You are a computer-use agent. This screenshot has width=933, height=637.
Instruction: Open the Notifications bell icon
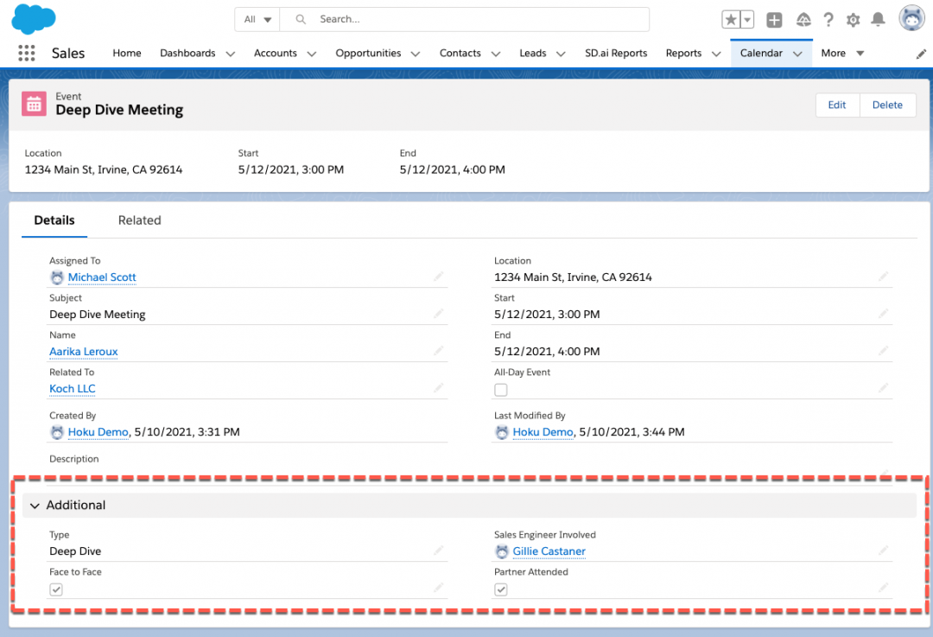point(879,20)
